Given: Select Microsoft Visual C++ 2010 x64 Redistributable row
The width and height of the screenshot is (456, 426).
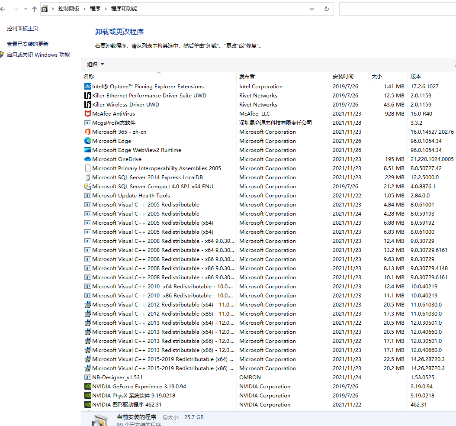Looking at the screenshot, I should [268, 286].
